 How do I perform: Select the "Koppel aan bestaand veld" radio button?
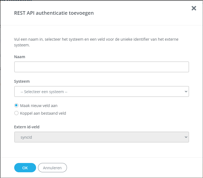[16, 113]
